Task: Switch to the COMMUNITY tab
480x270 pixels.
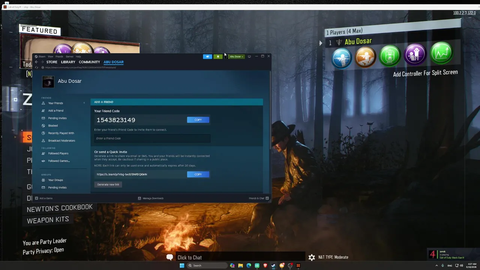Action: [x=89, y=62]
